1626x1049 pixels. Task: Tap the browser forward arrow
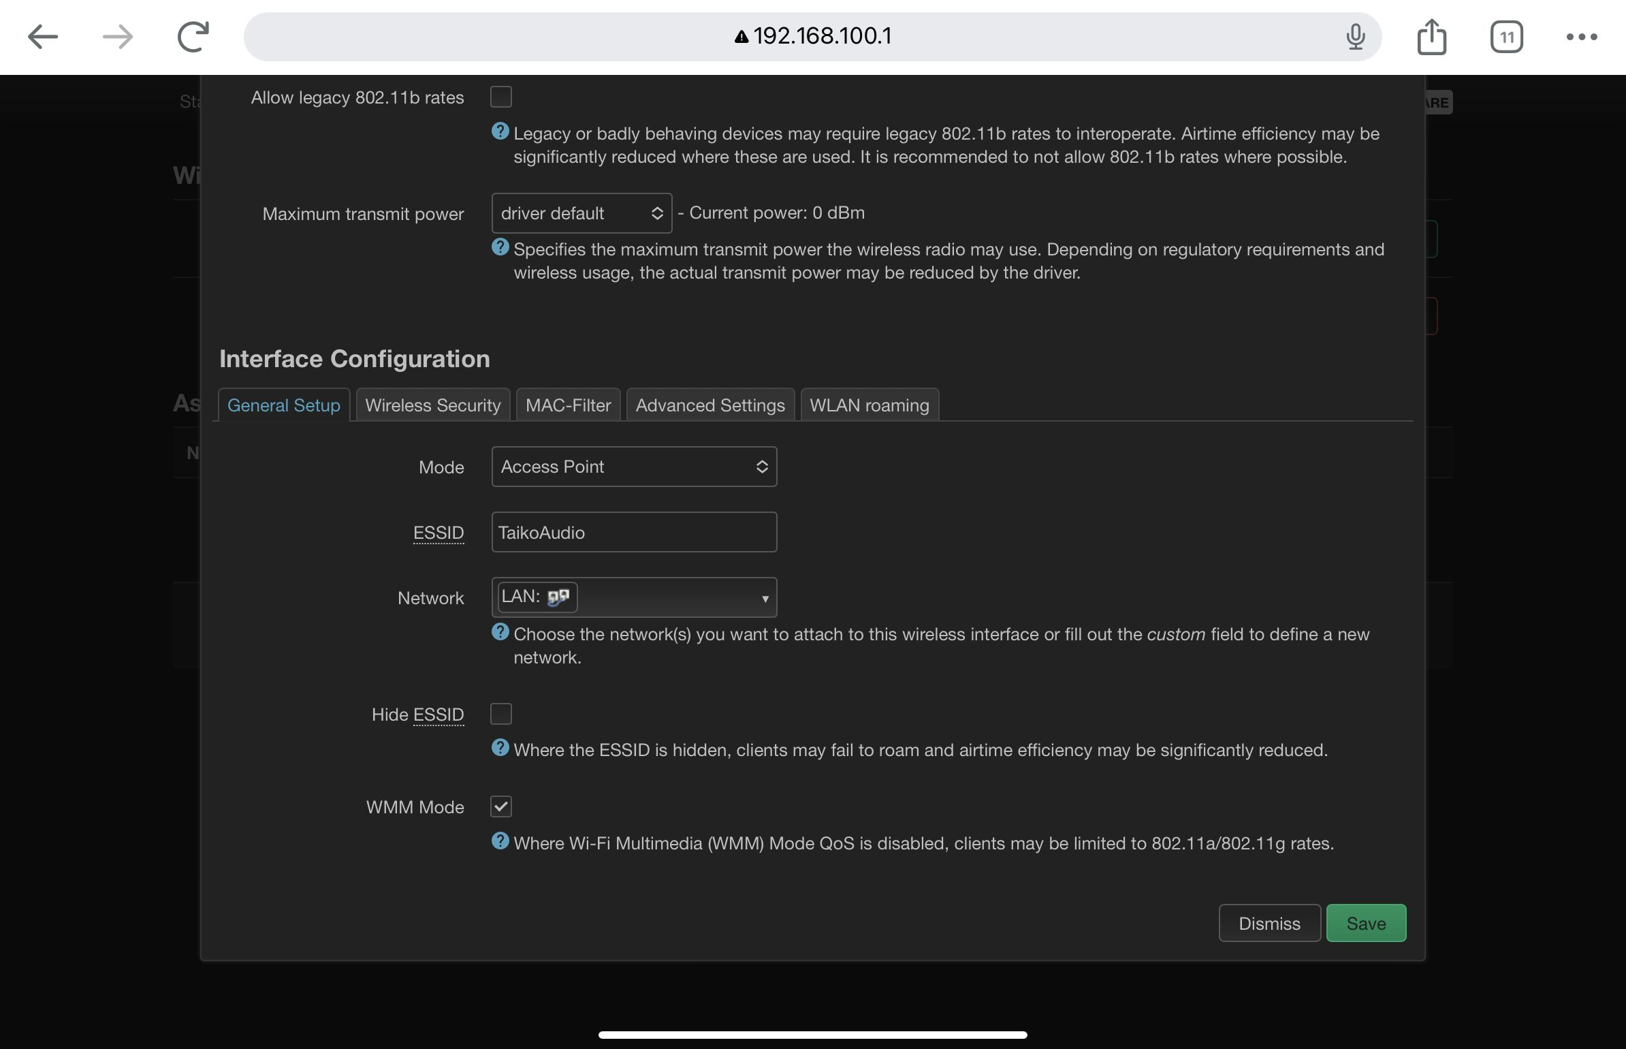click(x=117, y=37)
